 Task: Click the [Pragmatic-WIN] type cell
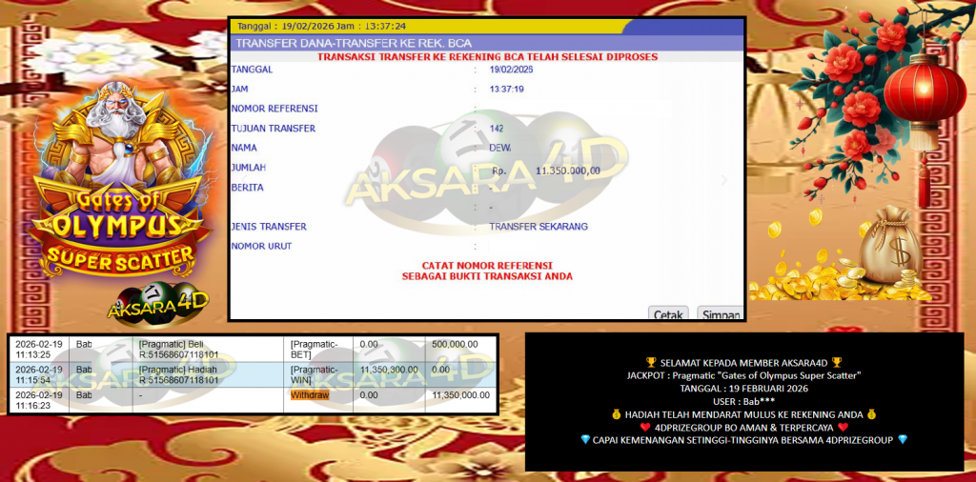319,374
